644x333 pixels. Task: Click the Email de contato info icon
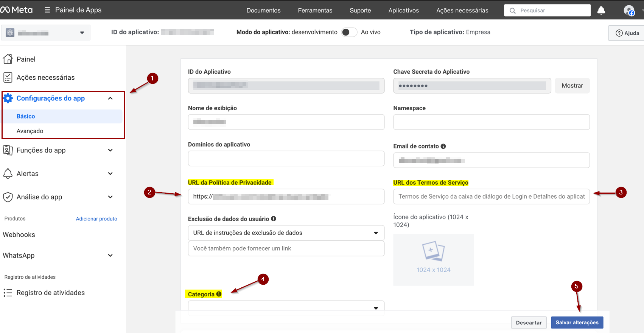click(443, 146)
